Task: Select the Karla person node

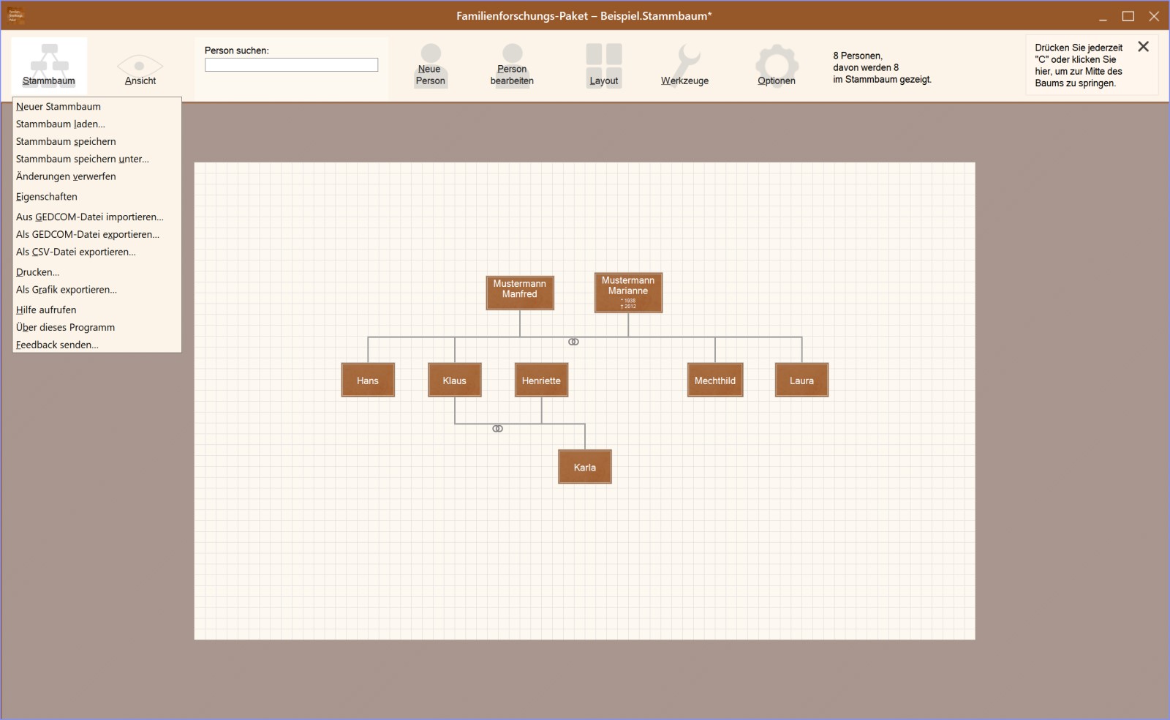Action: [x=584, y=467]
